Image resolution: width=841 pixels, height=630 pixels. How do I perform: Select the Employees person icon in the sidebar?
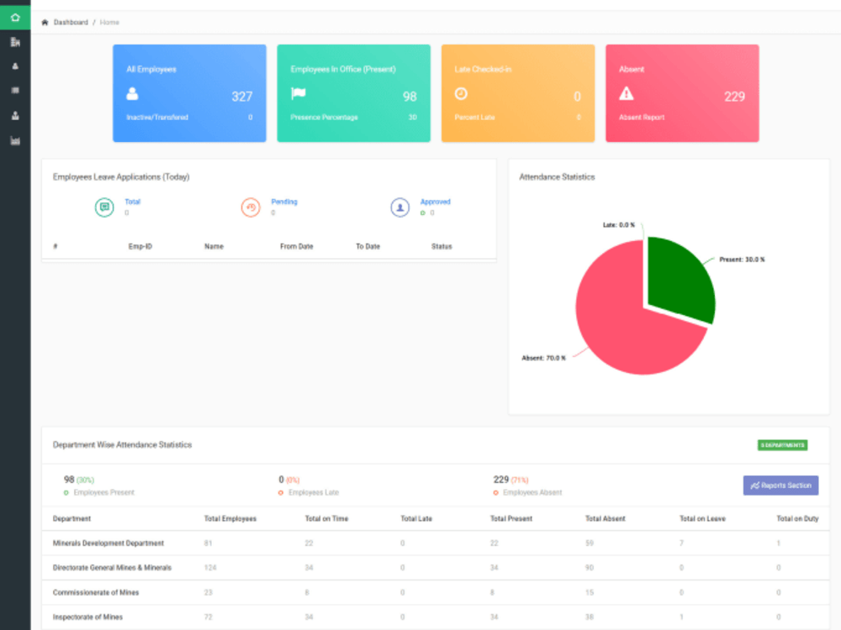click(15, 66)
